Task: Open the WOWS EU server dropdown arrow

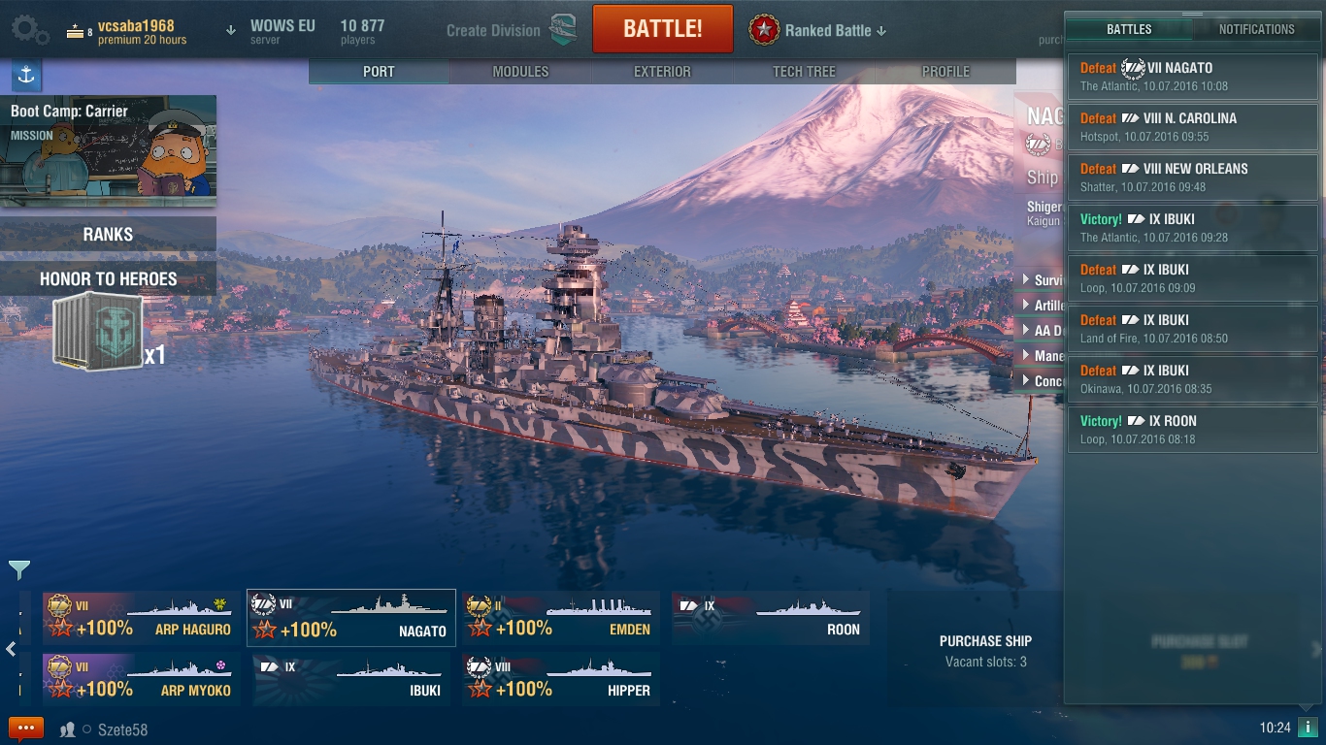Action: coord(231,30)
